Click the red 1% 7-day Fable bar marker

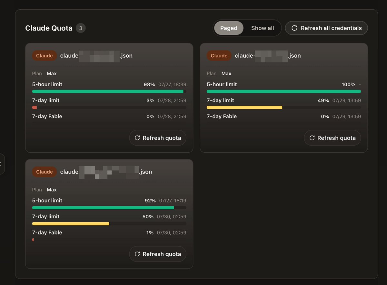click(x=33, y=240)
